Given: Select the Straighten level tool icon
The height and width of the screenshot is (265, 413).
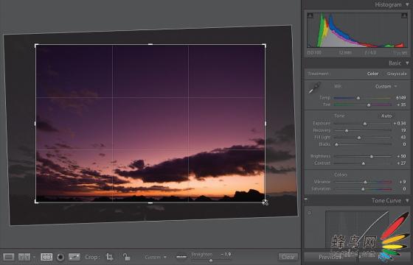Looking at the screenshot, I should coord(181,257).
